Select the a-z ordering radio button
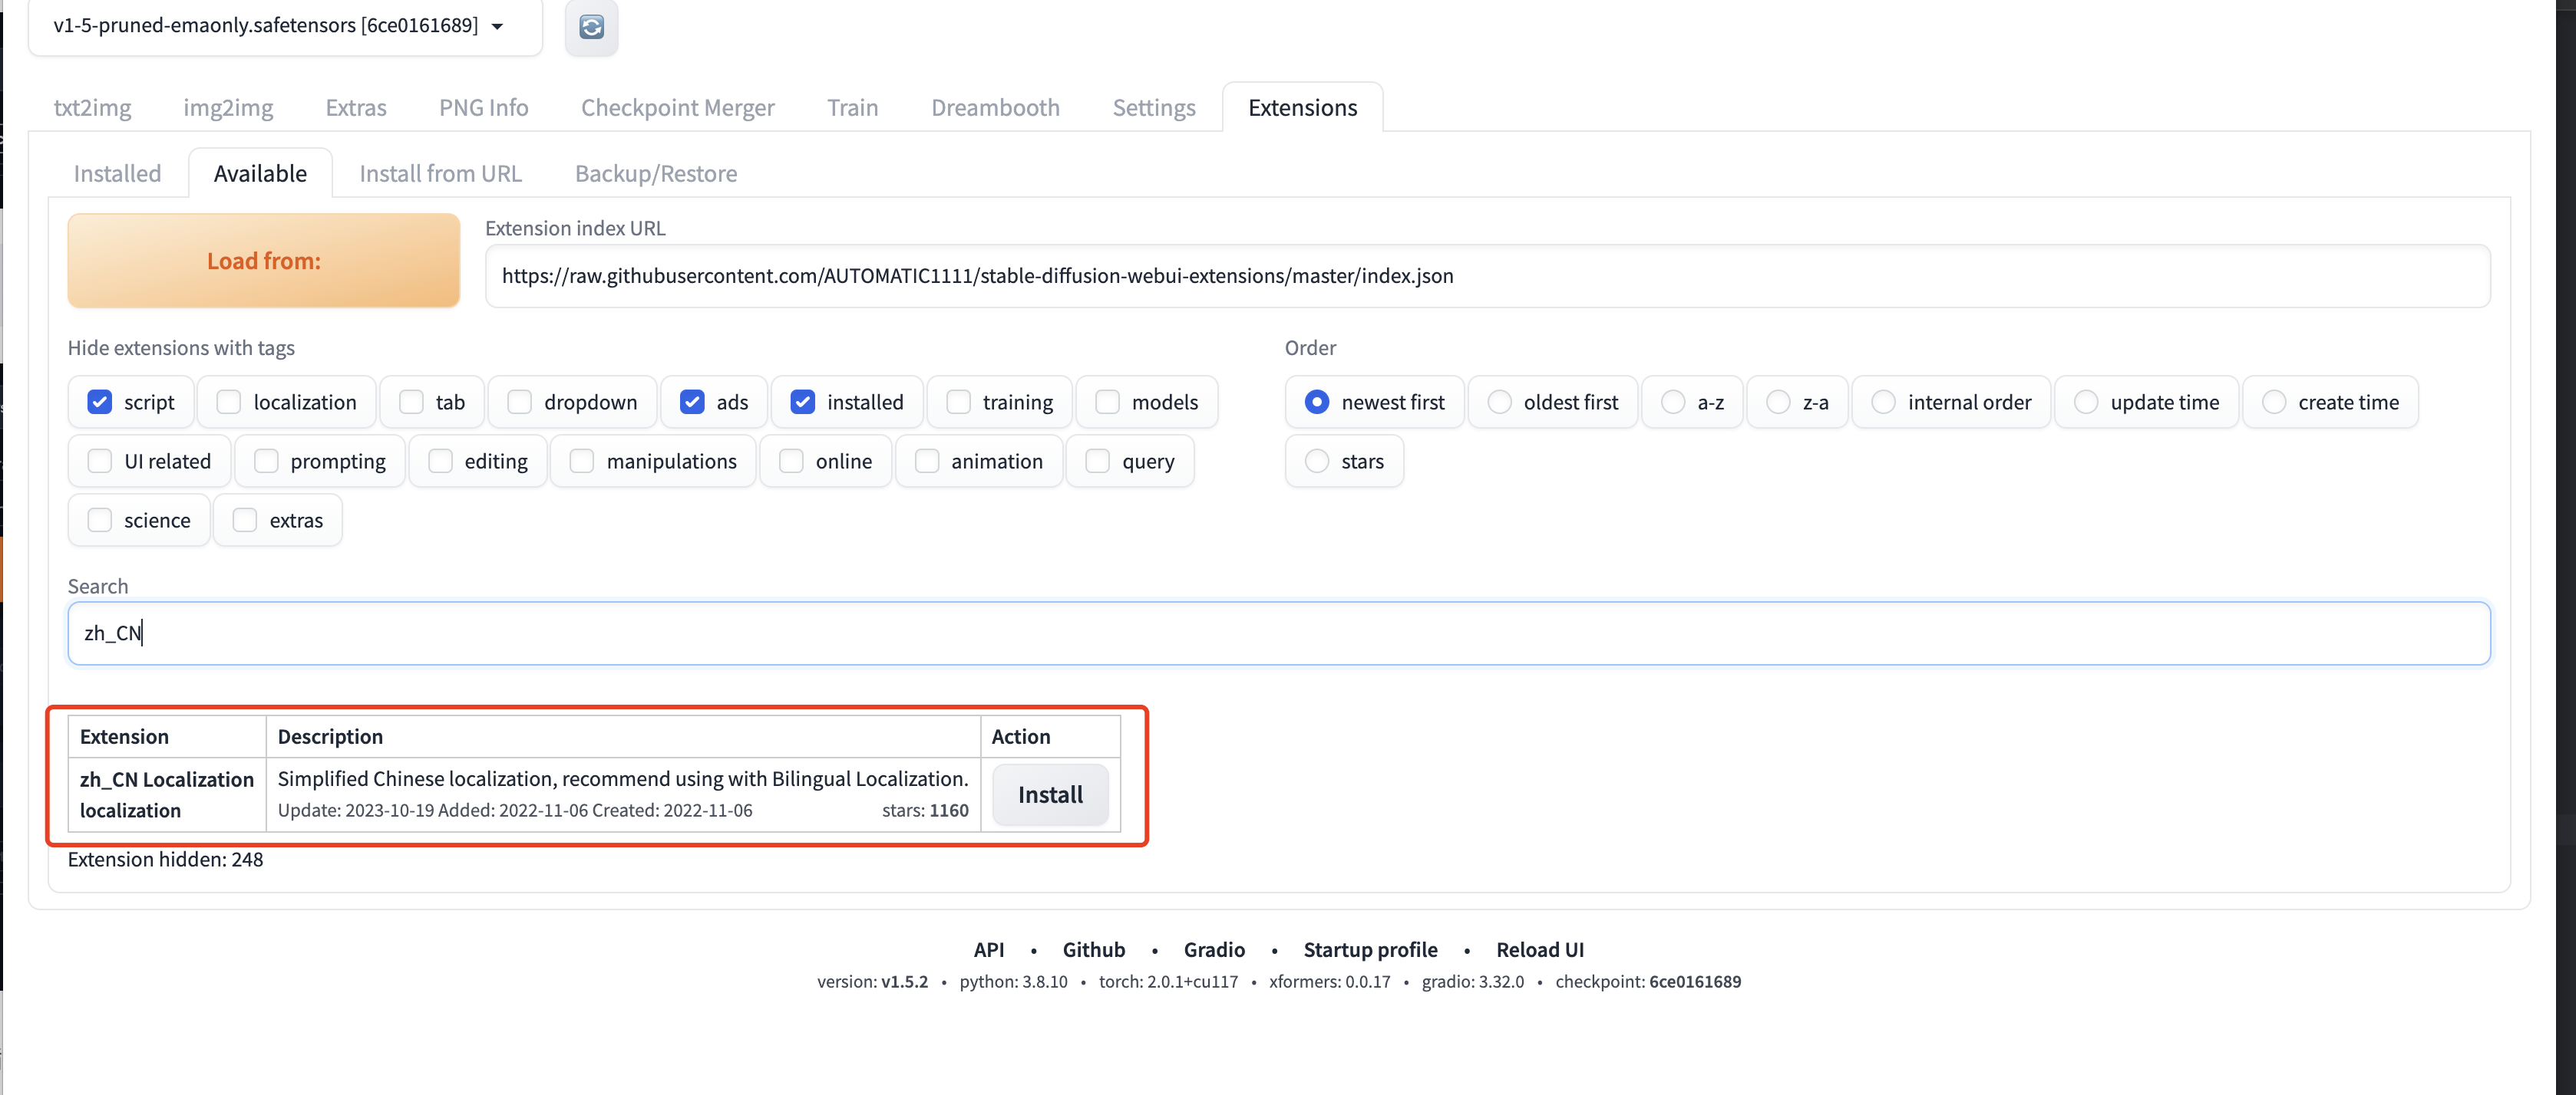This screenshot has height=1095, width=2576. point(1673,402)
